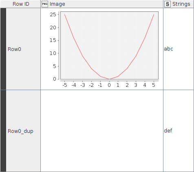Click the 5 label on plot x-axis
The height and width of the screenshot is (172, 194).
(x=154, y=85)
